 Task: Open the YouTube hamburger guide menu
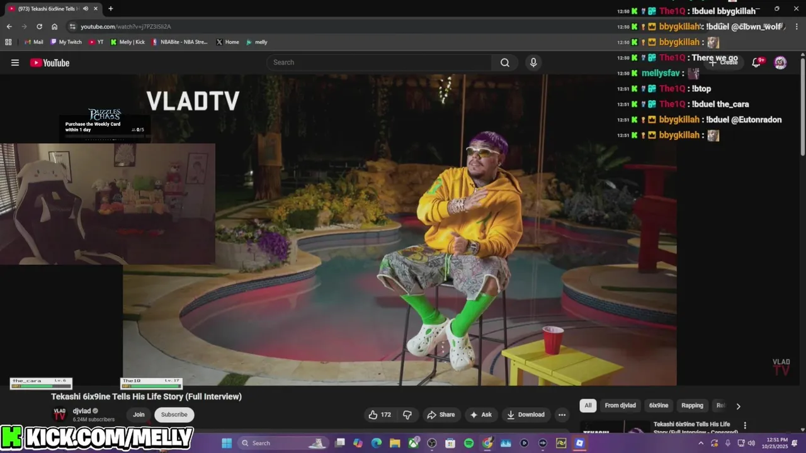(x=15, y=62)
